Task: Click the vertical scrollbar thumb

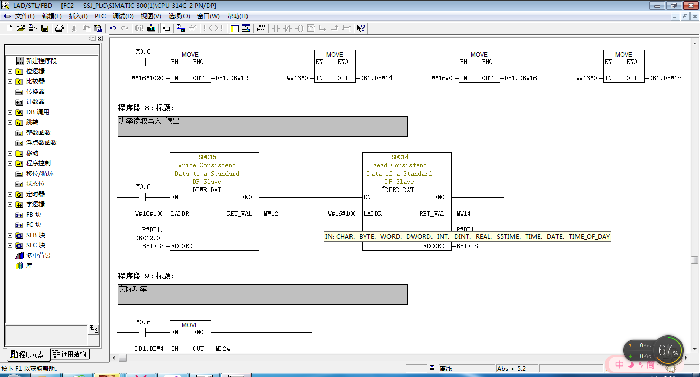Action: point(694,260)
